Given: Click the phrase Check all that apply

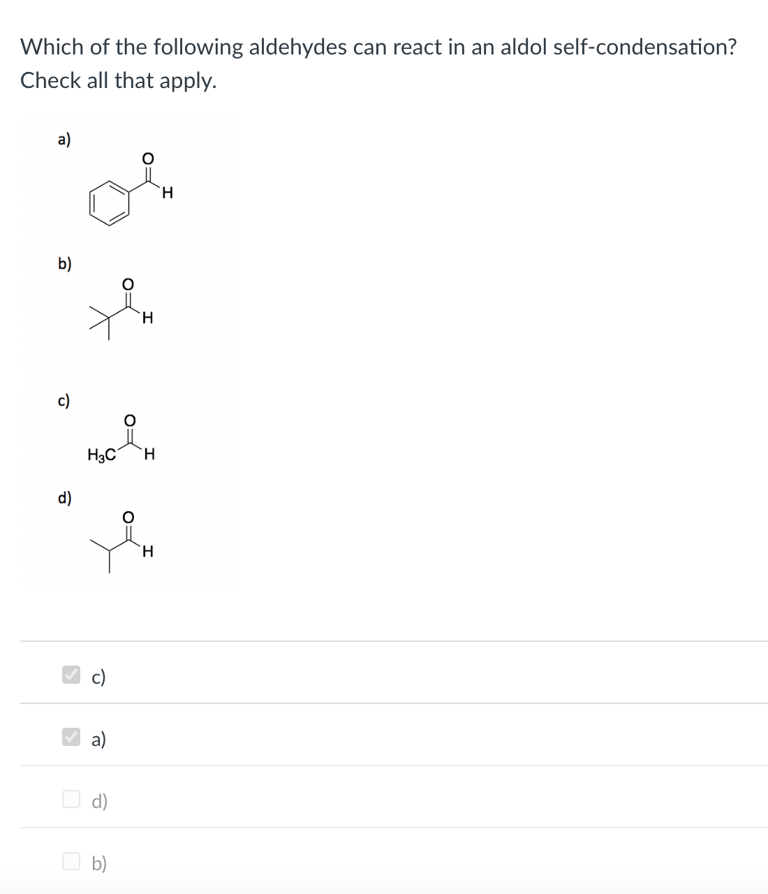Looking at the screenshot, I should 119,80.
